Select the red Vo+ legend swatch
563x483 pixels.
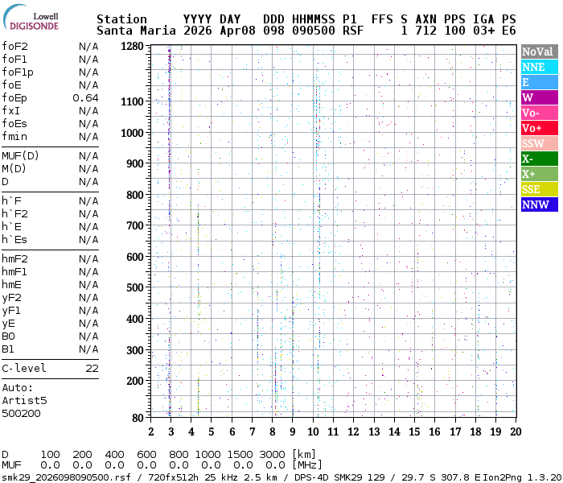(x=538, y=128)
